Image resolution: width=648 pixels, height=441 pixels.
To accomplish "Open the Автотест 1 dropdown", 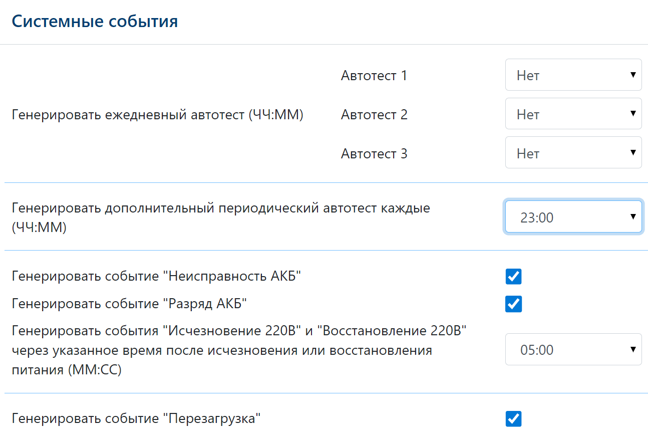I will (573, 75).
